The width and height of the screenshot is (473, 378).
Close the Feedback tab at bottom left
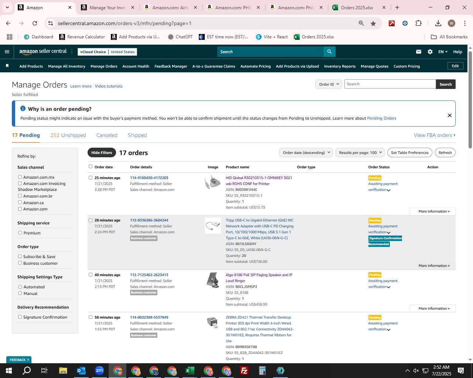pyautogui.click(x=28, y=360)
